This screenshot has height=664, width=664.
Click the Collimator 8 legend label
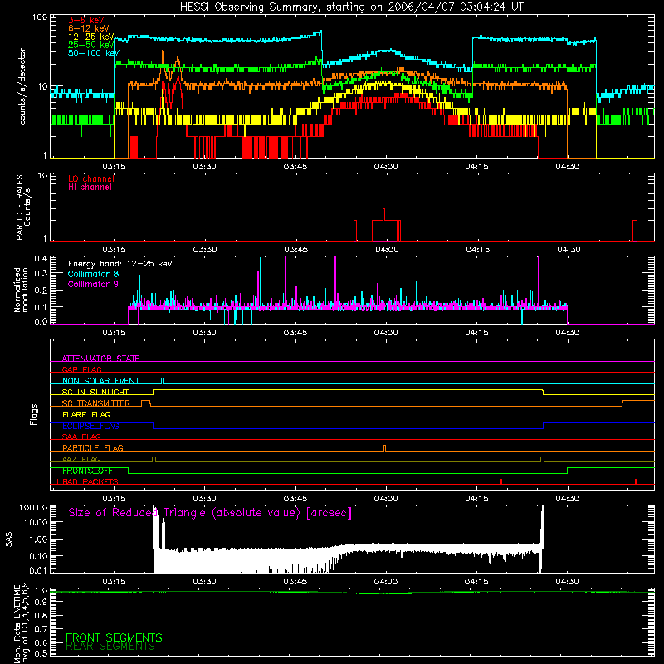(93, 274)
